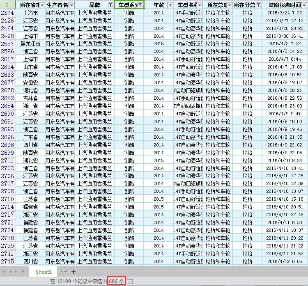Click the 轮胎 cell in row 2498
308x286 pixels.
coord(247,36)
